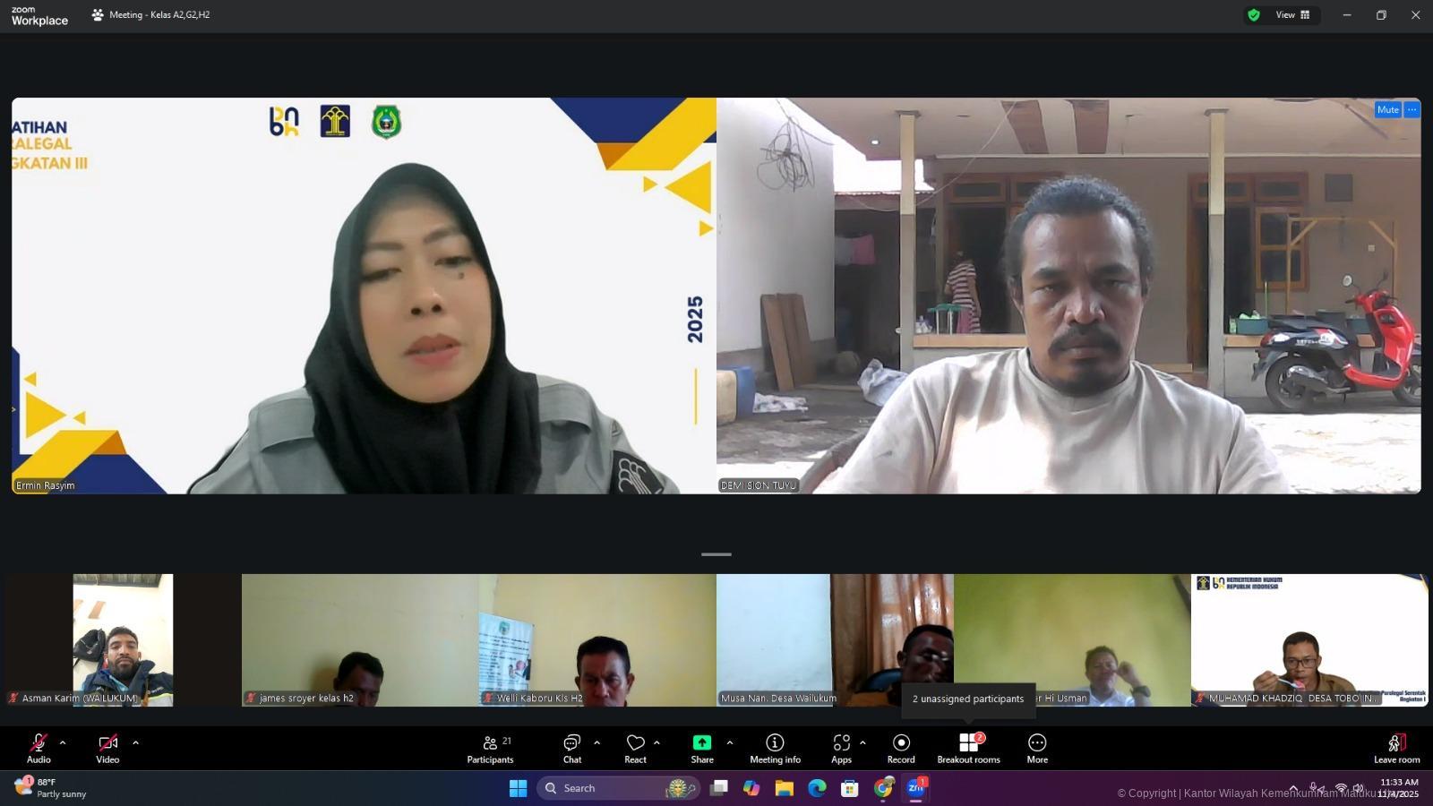Start recording with Record button
The image size is (1433, 806).
coord(901,749)
